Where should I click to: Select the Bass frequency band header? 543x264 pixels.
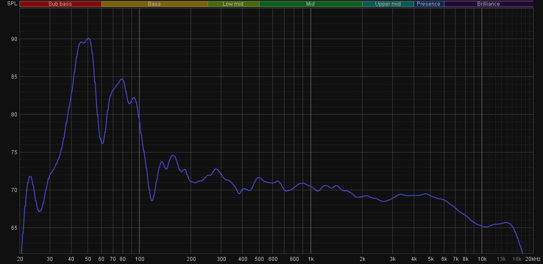154,4
